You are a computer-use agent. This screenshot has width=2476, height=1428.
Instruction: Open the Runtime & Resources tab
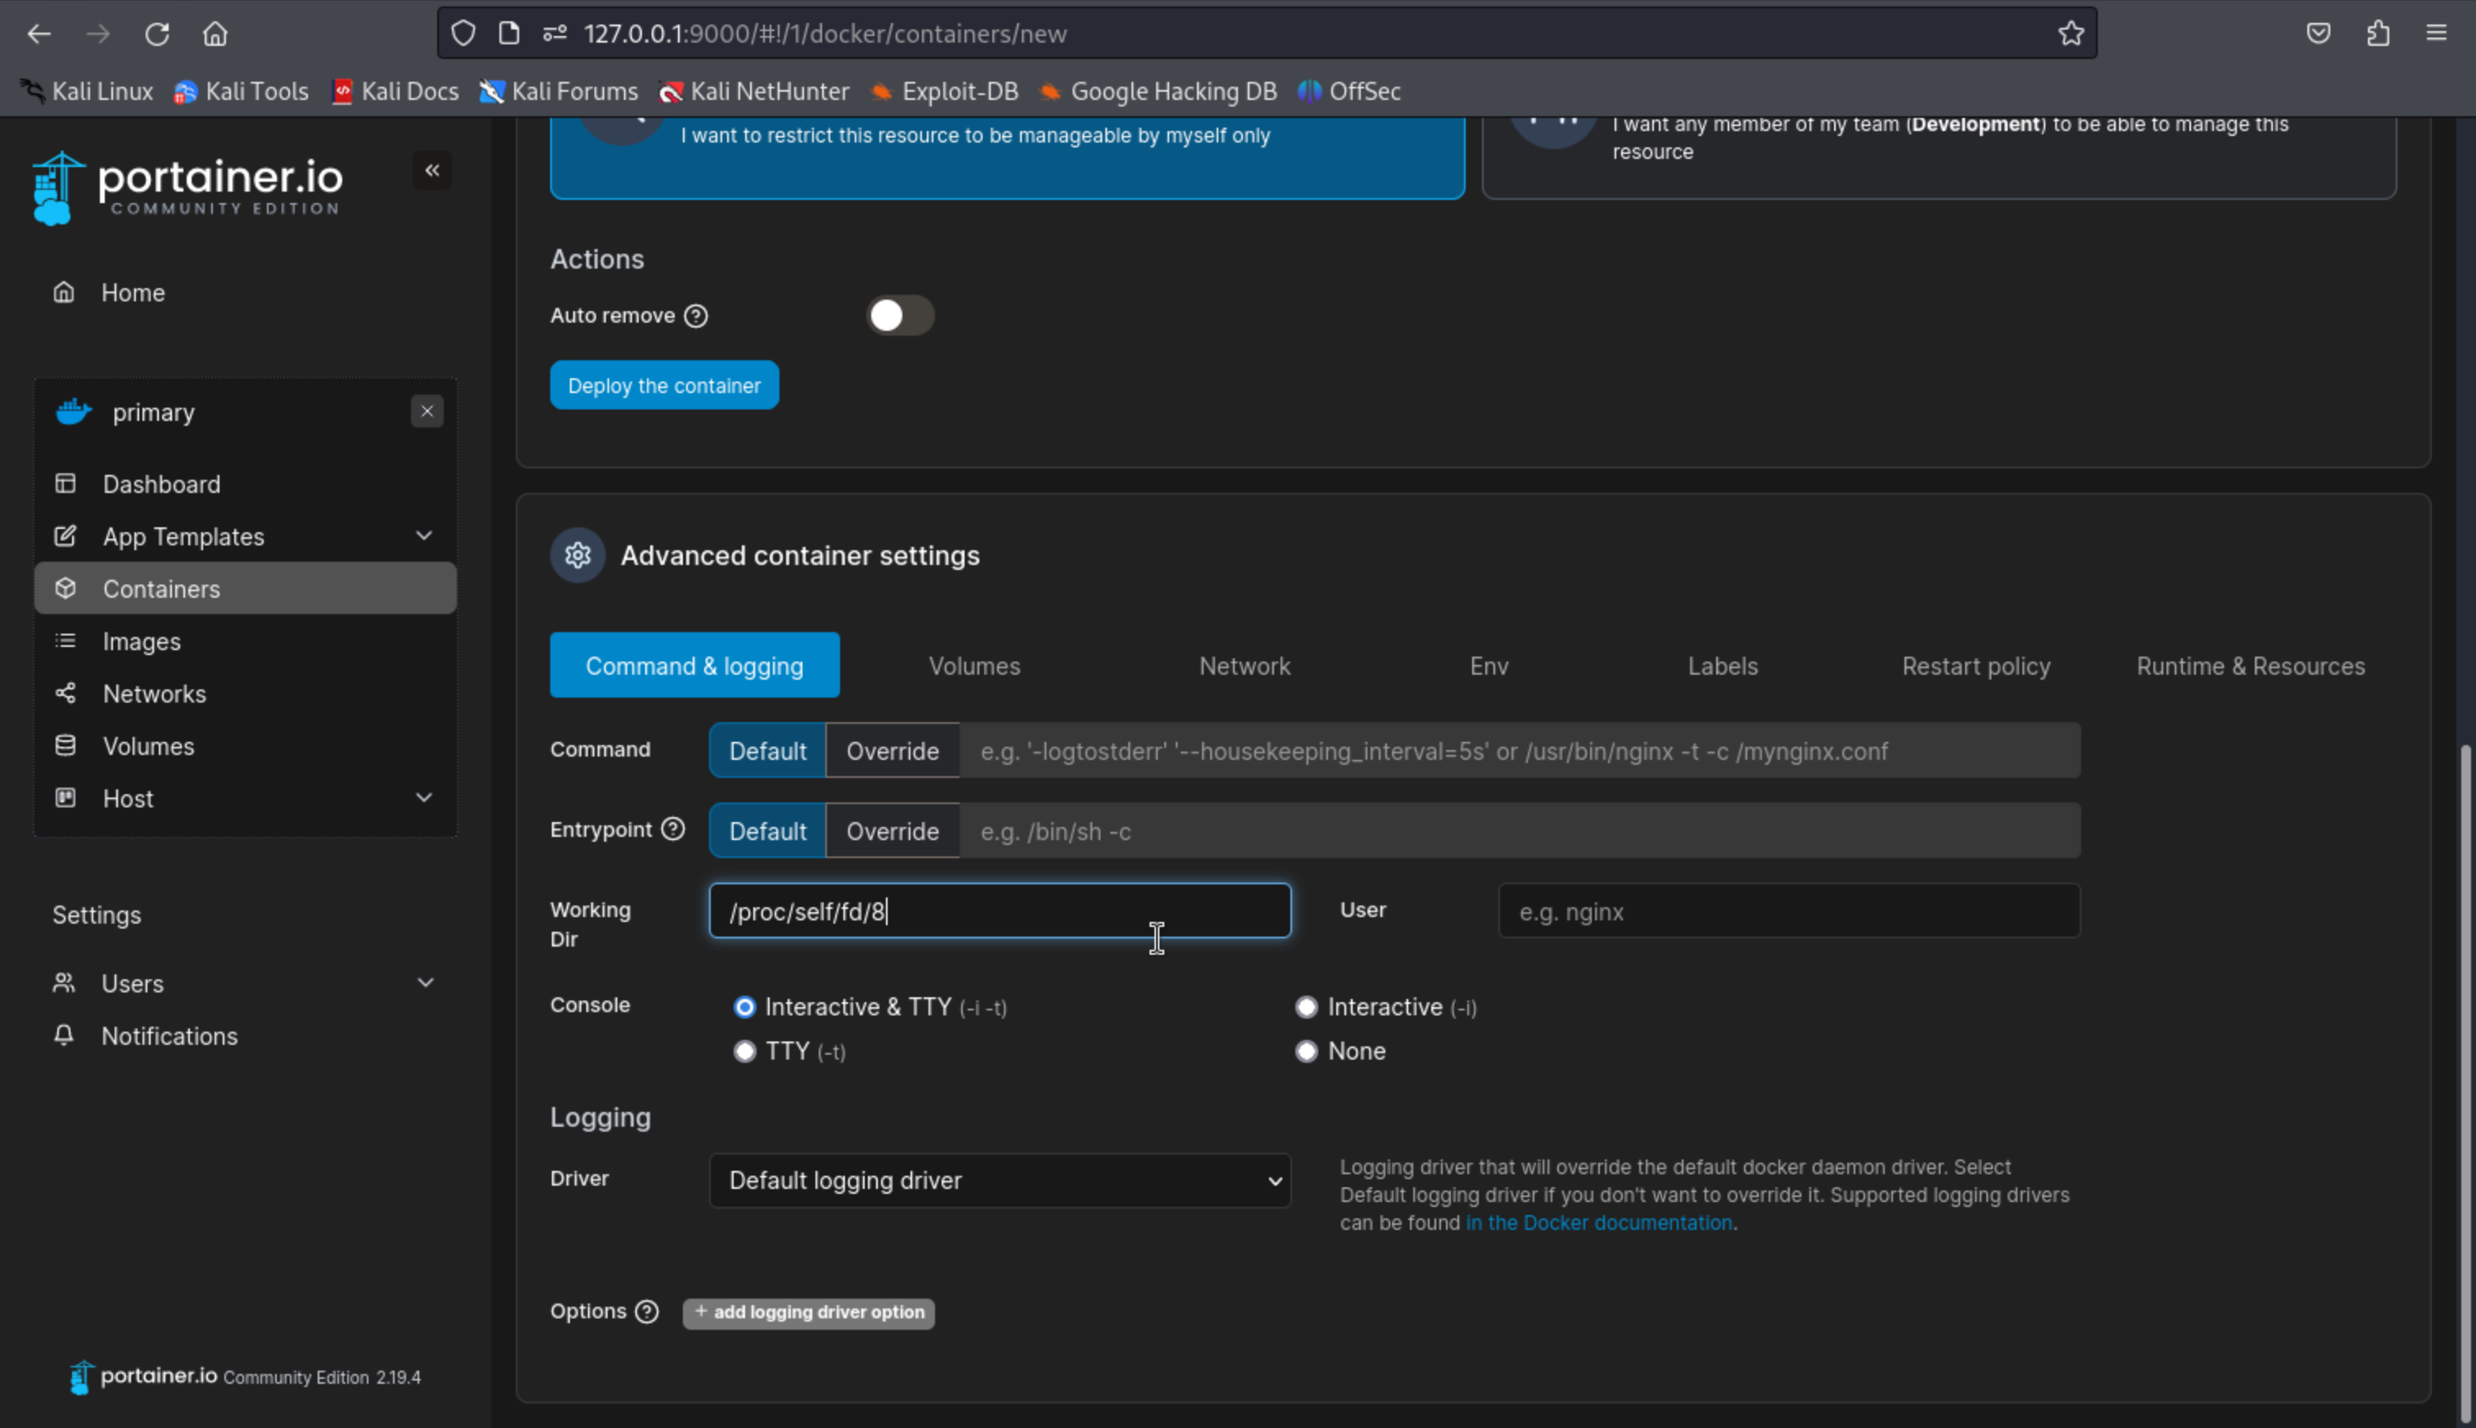click(2249, 666)
